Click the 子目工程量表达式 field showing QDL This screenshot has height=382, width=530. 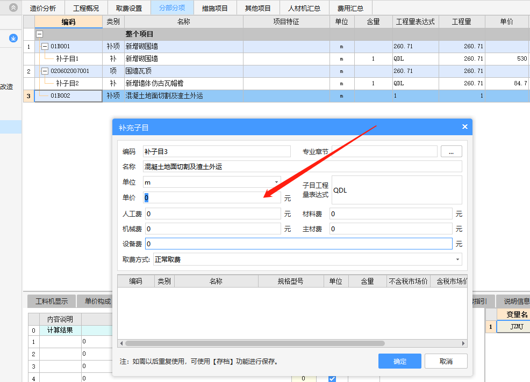397,190
